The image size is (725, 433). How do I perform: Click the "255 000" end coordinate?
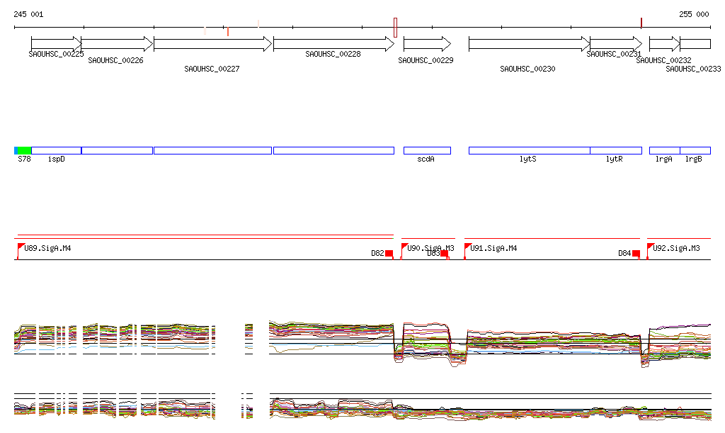tap(694, 14)
